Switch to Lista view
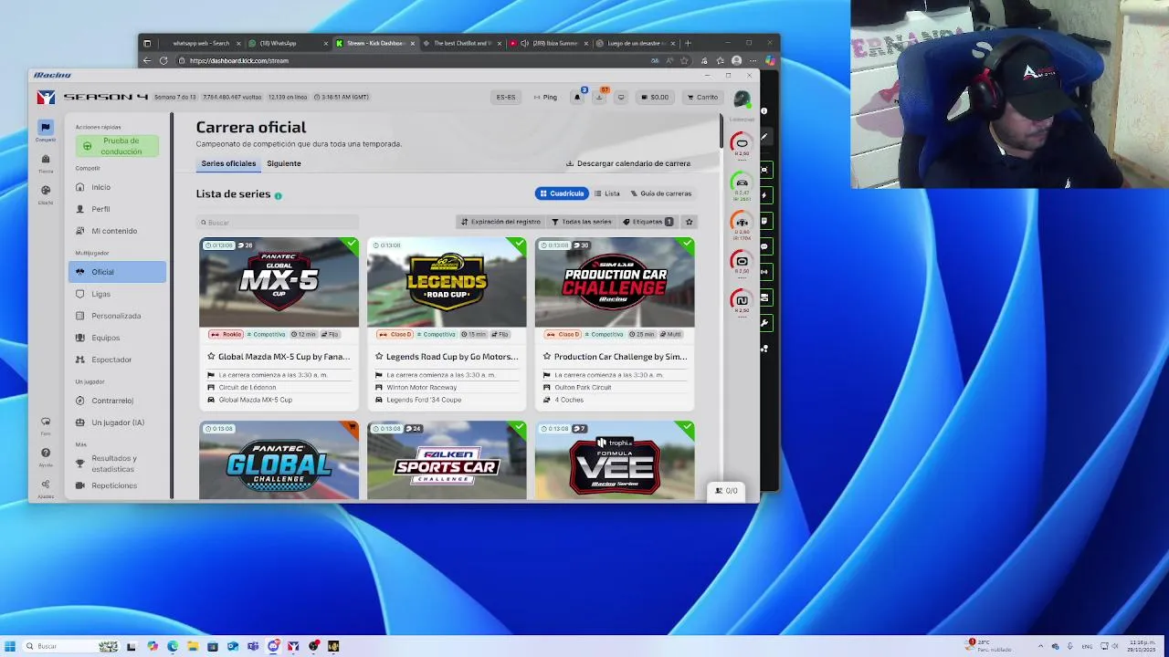This screenshot has width=1169, height=657. (x=606, y=193)
